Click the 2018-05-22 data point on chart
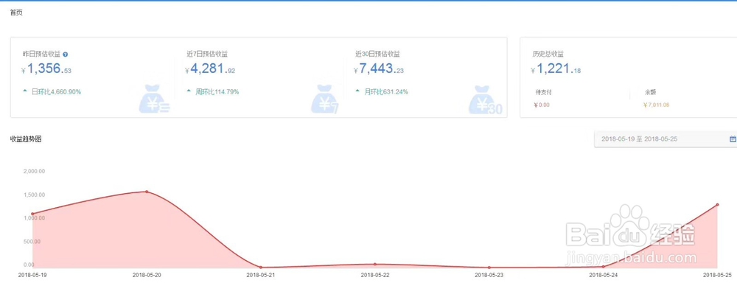Screen dimensions: 737x283 coord(374,264)
